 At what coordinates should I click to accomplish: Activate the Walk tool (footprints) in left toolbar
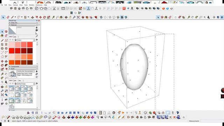pos(2,104)
